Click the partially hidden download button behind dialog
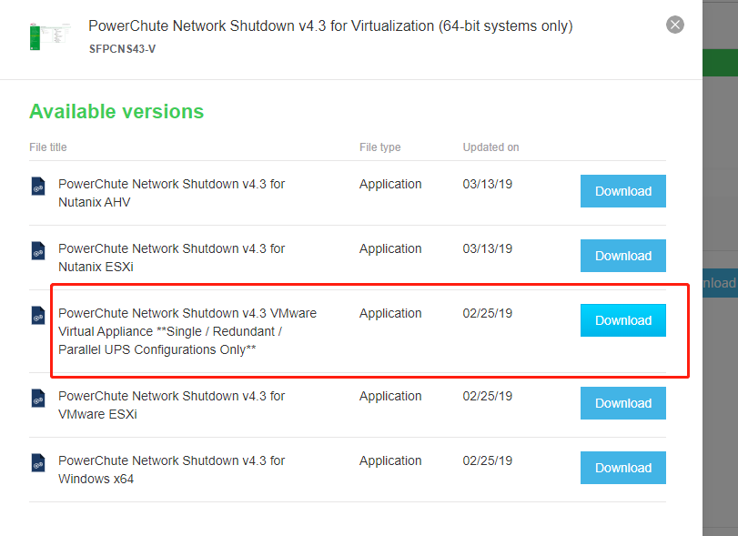 (x=720, y=283)
